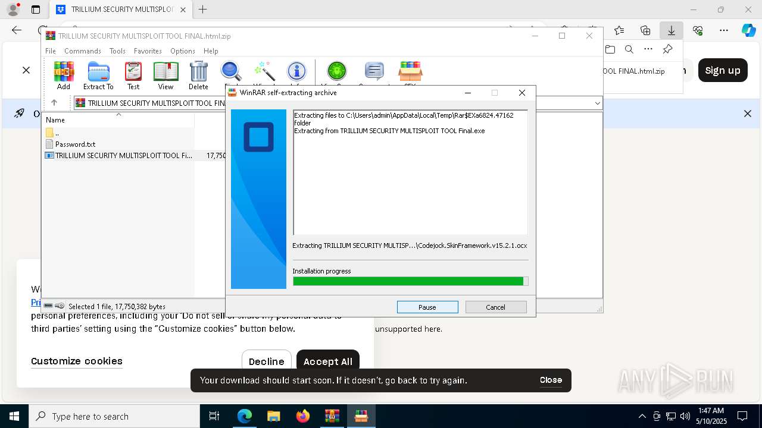Open more options ellipsis in downloads panel
The height and width of the screenshot is (428, 762).
[x=648, y=49]
